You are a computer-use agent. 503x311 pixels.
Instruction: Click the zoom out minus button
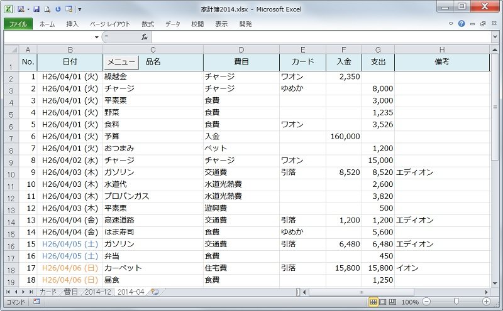[x=426, y=302]
